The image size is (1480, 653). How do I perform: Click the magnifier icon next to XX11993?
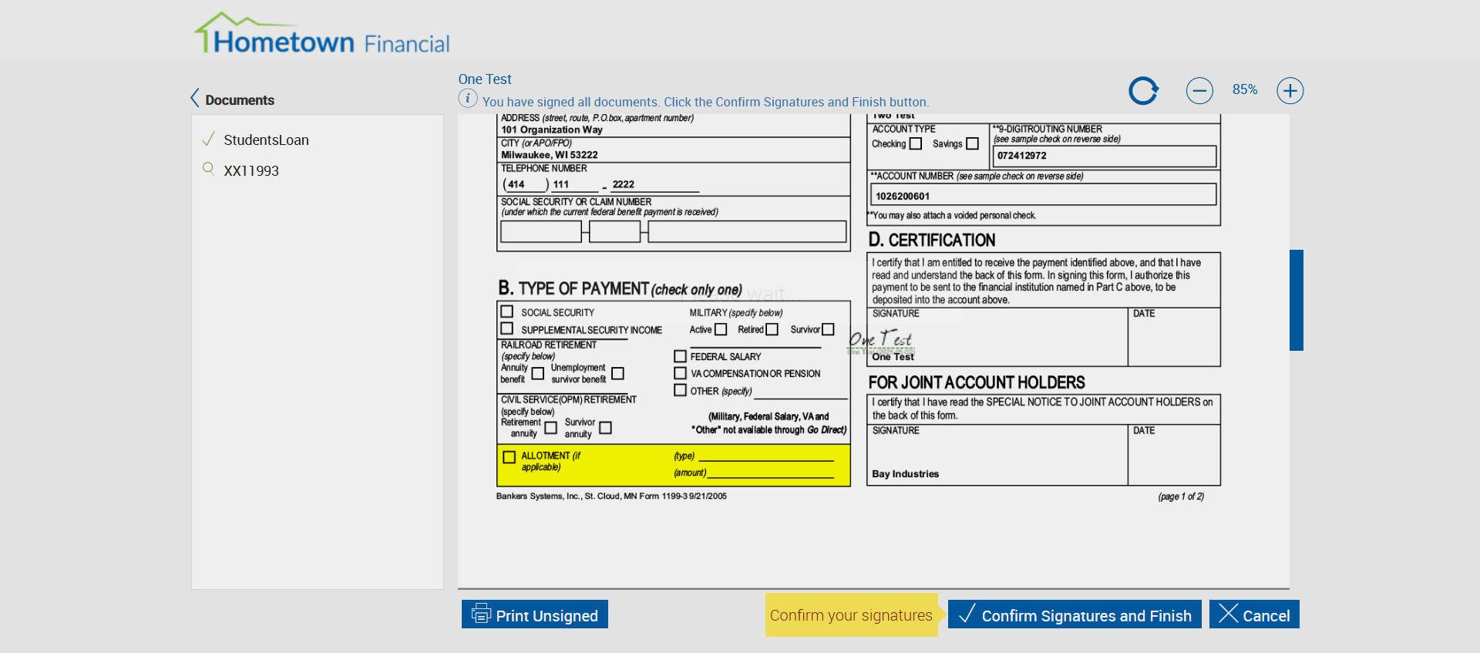208,169
